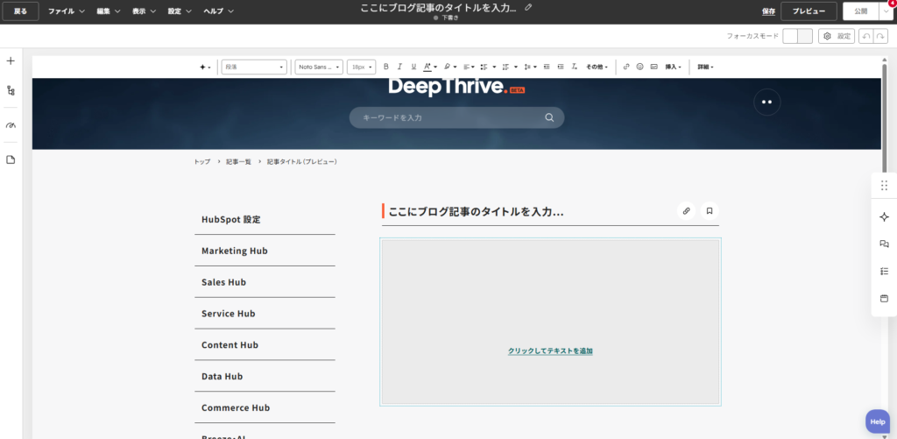Click the プレビュー preview button
This screenshot has height=439, width=897.
click(x=809, y=11)
